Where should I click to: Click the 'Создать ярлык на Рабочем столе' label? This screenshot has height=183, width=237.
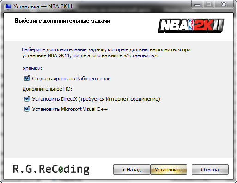point(71,79)
